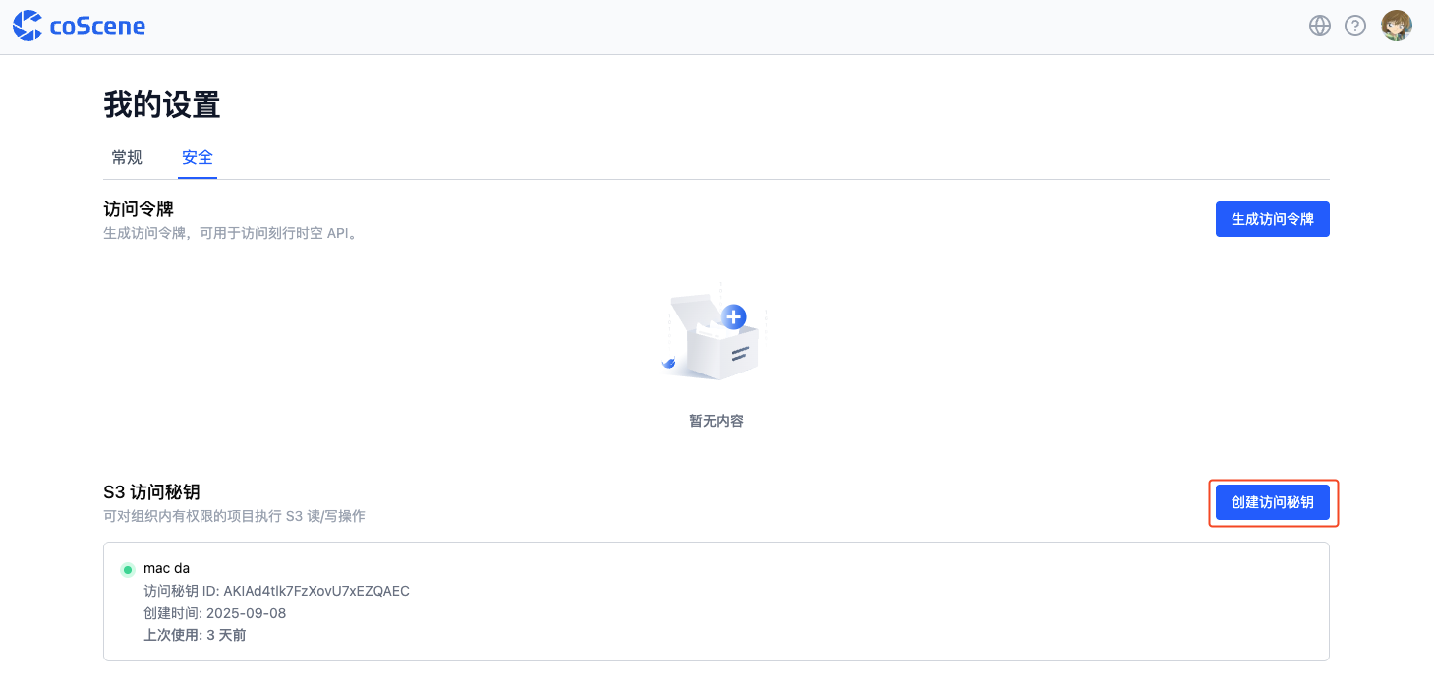The width and height of the screenshot is (1434, 688).
Task: Click the access key ID starting with AKIAd4tIk7
Action: [315, 591]
